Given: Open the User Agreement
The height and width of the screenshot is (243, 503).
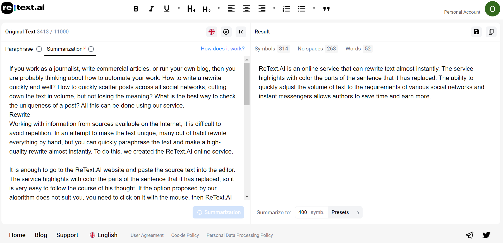Looking at the screenshot, I should click(x=147, y=235).
